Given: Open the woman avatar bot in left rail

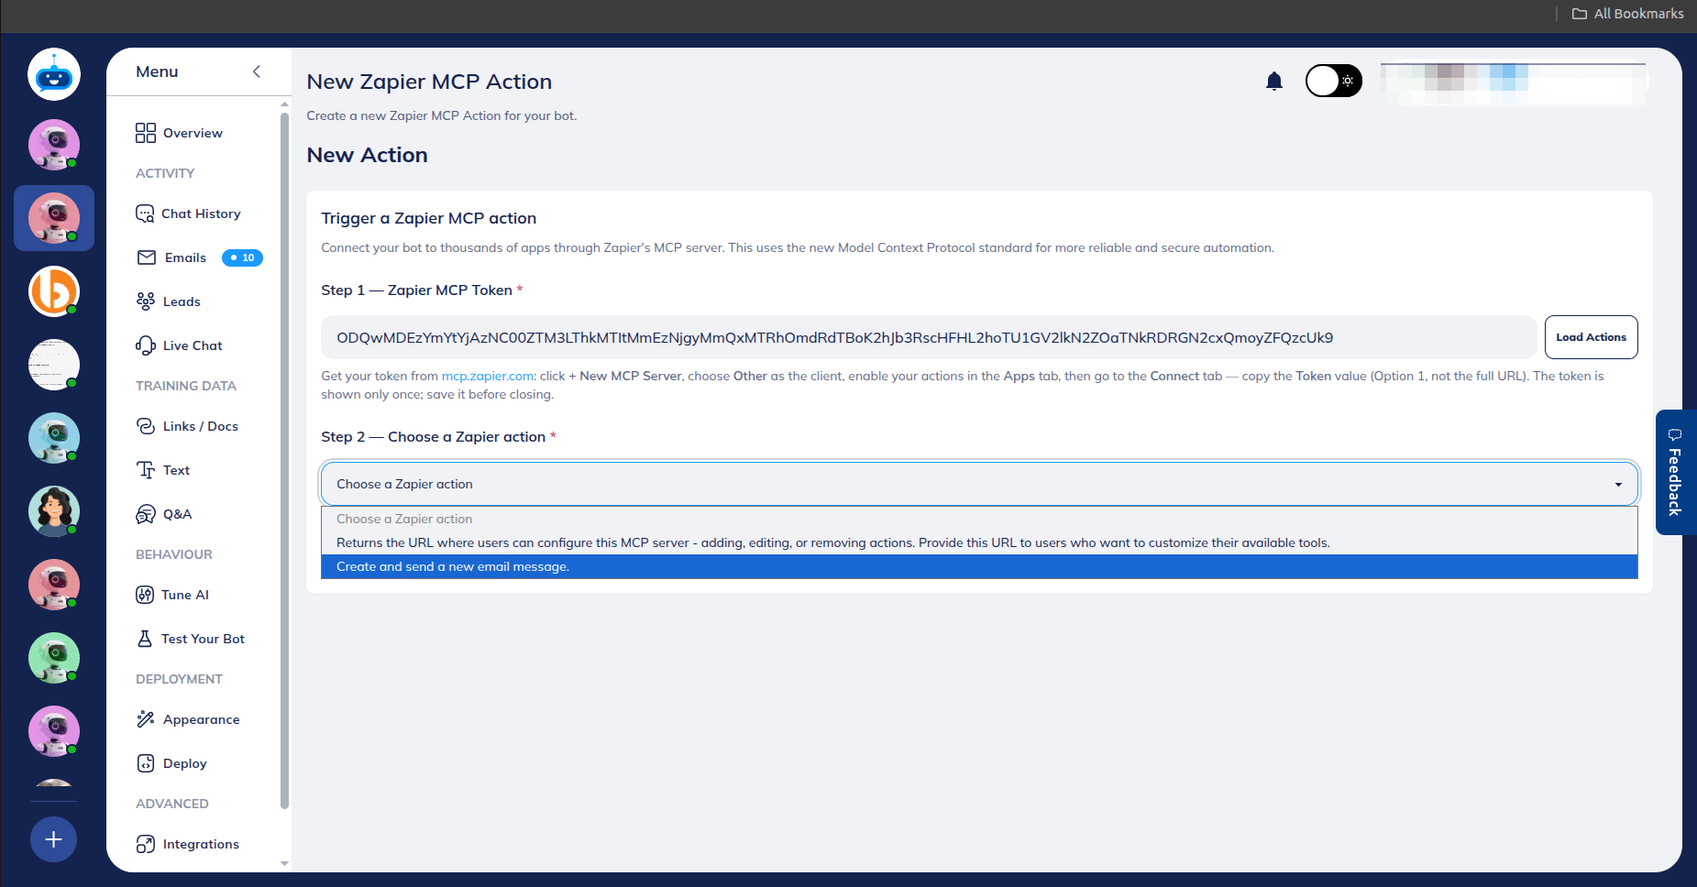Looking at the screenshot, I should click(54, 511).
